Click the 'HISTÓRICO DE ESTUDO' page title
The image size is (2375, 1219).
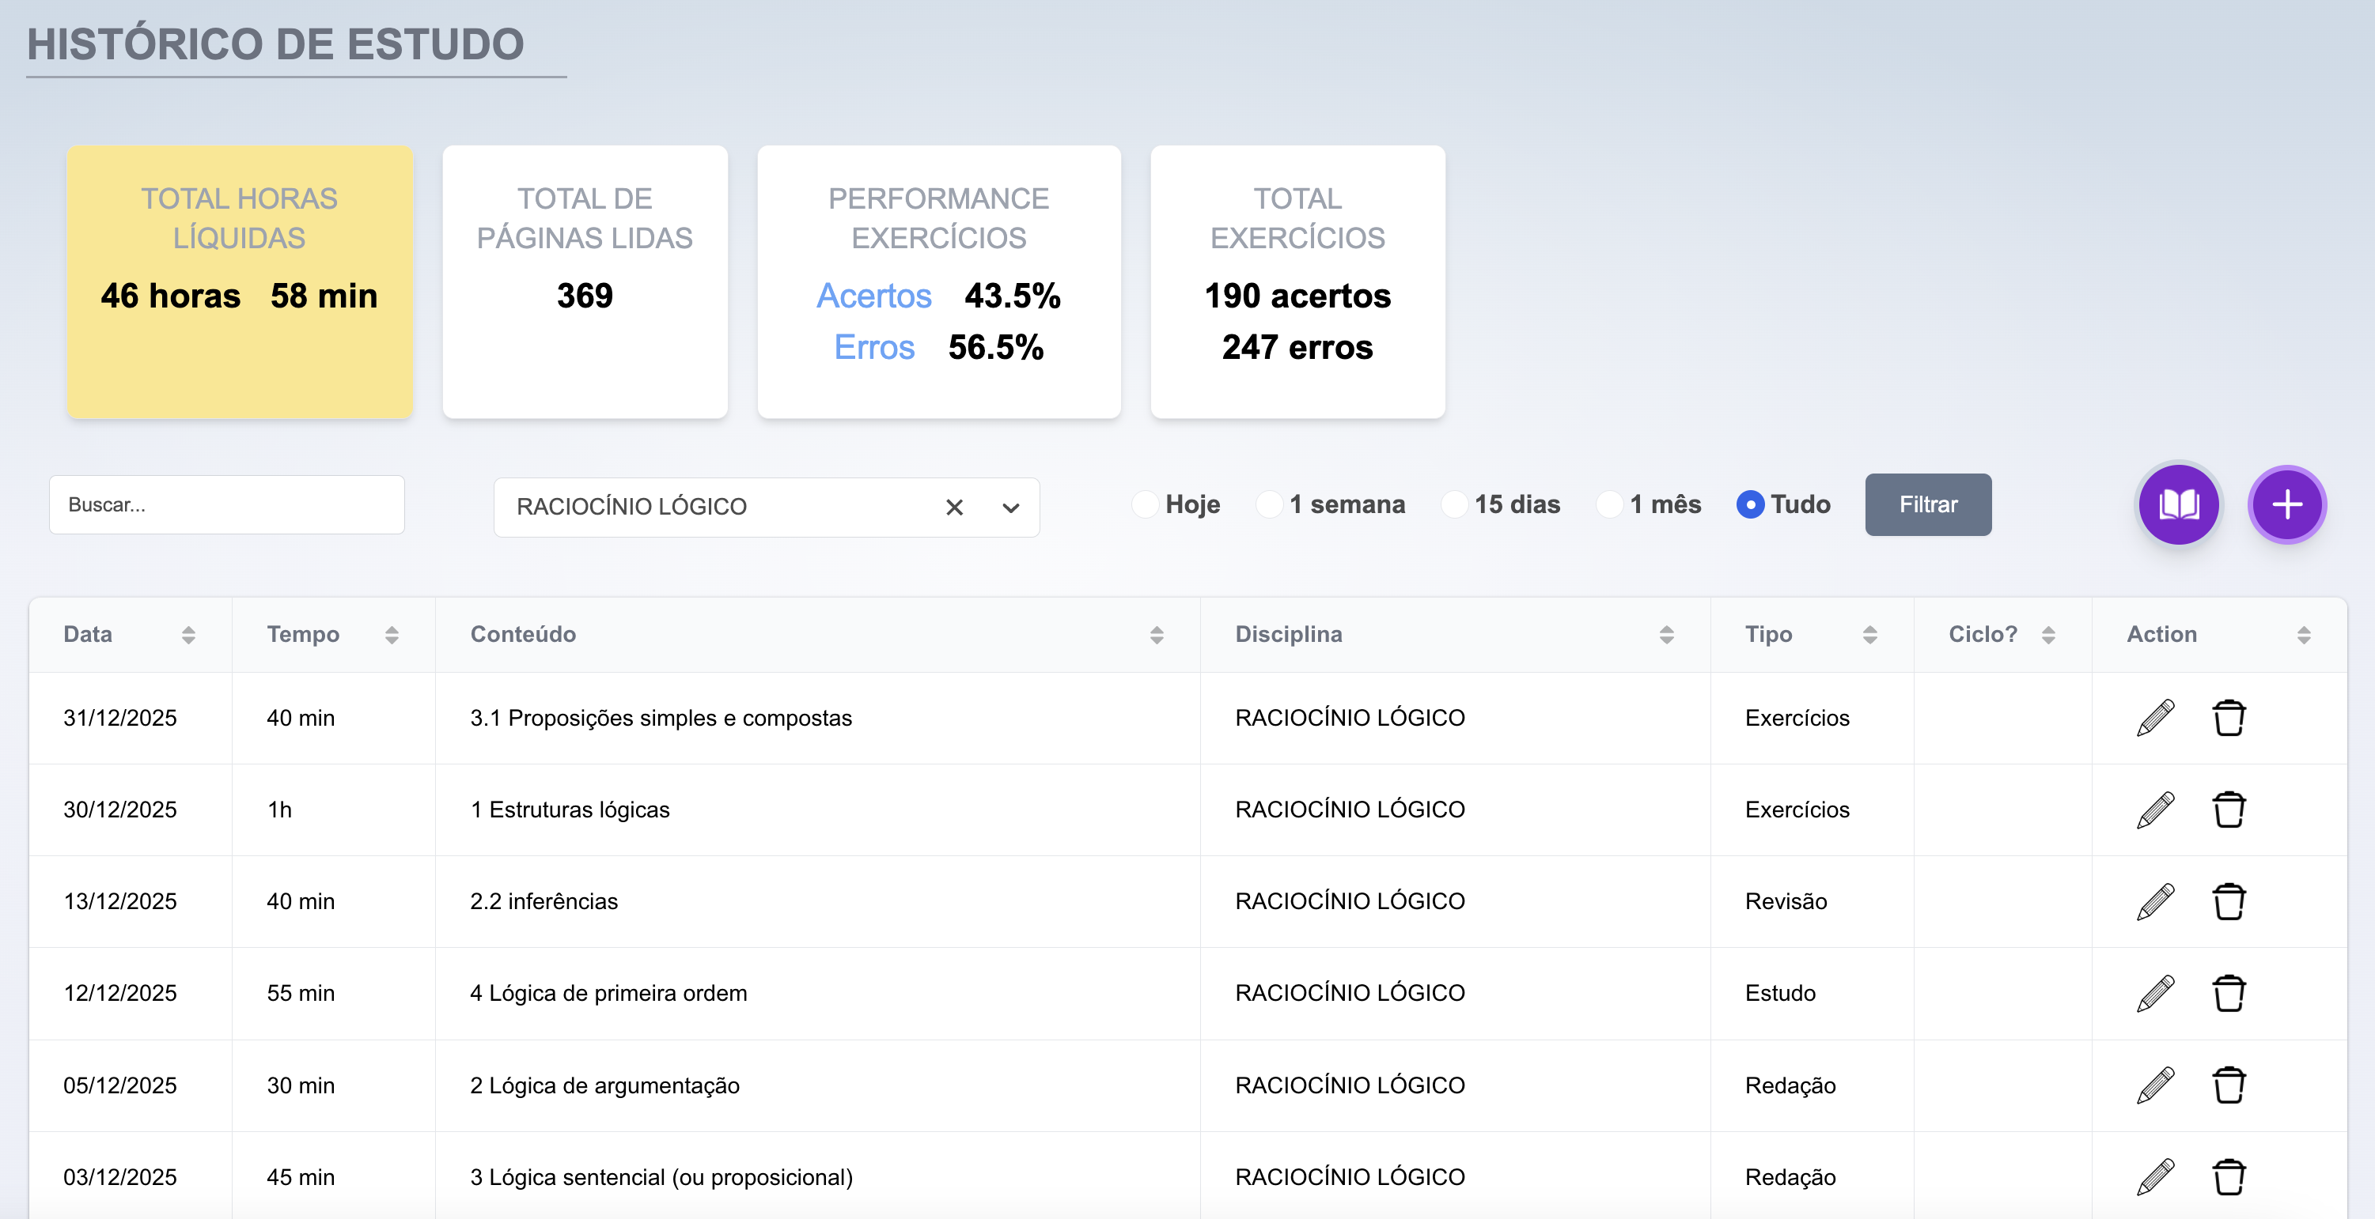pos(275,44)
